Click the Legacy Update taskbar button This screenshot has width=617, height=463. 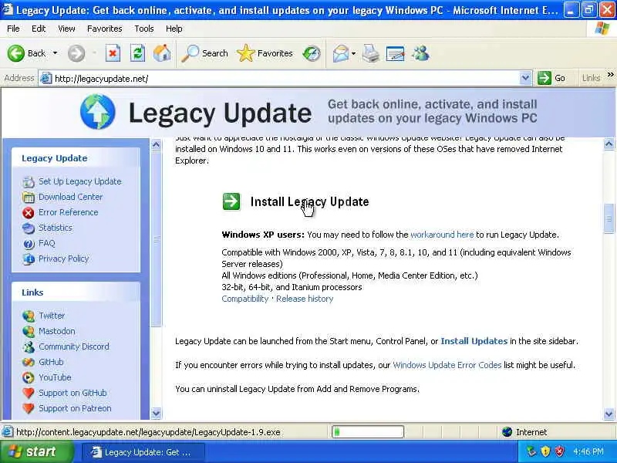143,452
